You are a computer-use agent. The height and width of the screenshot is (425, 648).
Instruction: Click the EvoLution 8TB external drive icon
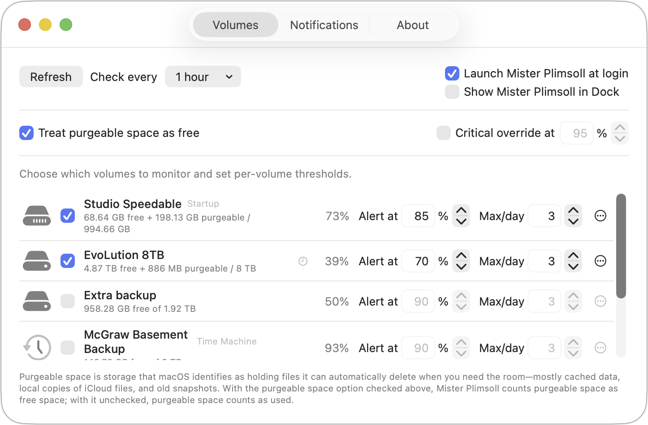(37, 261)
